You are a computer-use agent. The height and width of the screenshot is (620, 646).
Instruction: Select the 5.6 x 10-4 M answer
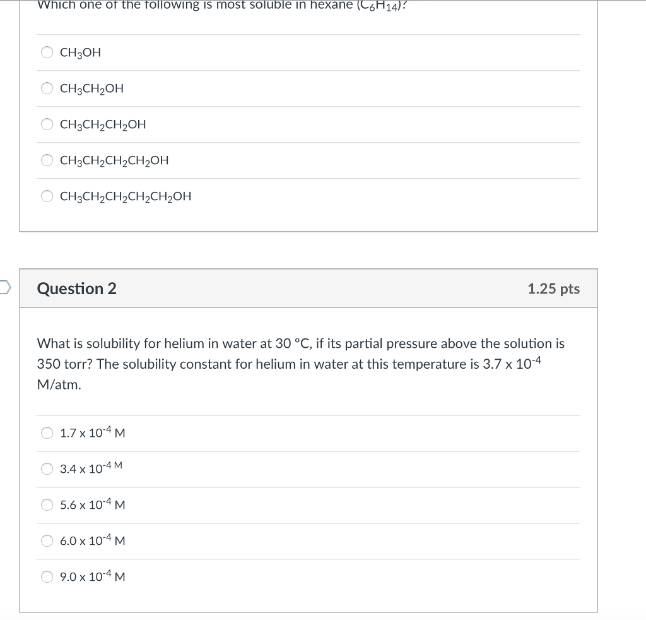(x=47, y=505)
